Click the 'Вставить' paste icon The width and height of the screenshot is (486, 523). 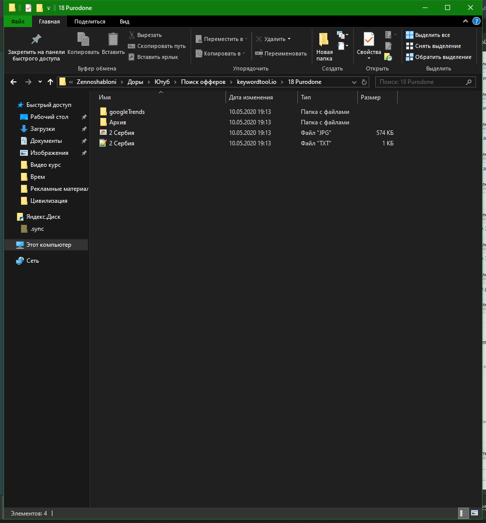pyautogui.click(x=113, y=39)
